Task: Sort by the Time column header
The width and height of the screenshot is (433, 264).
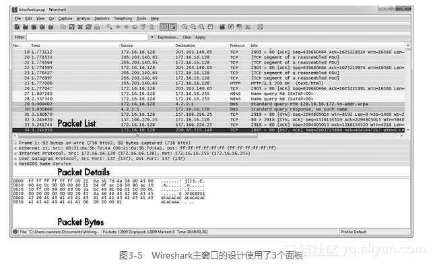Action: [x=36, y=46]
